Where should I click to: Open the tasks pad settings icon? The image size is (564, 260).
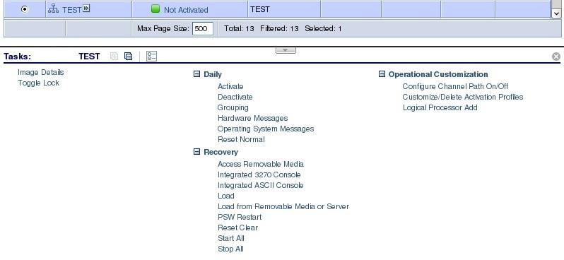(151, 56)
